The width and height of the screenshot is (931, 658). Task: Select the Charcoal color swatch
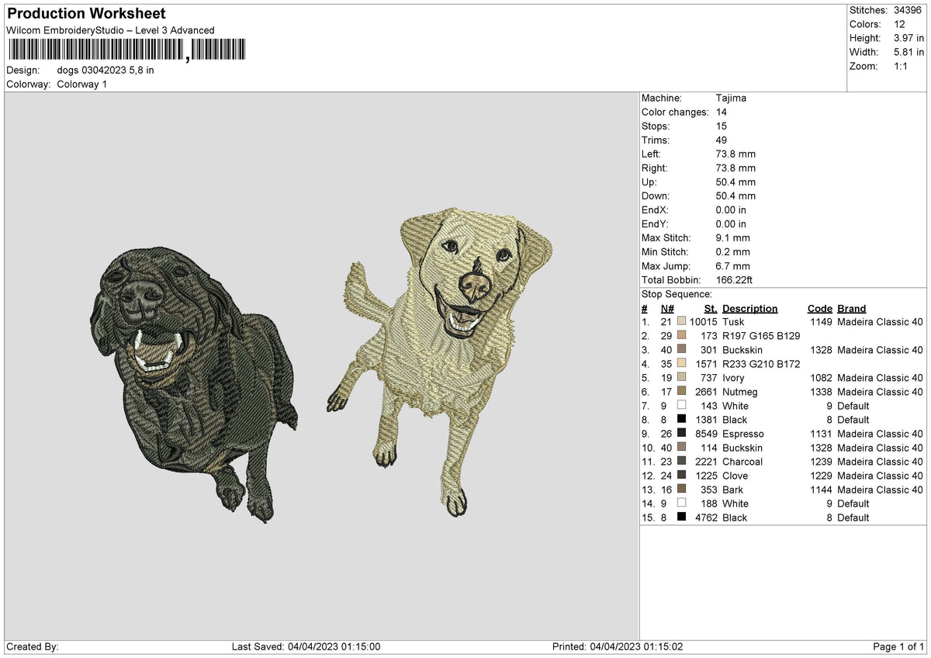pyautogui.click(x=681, y=461)
